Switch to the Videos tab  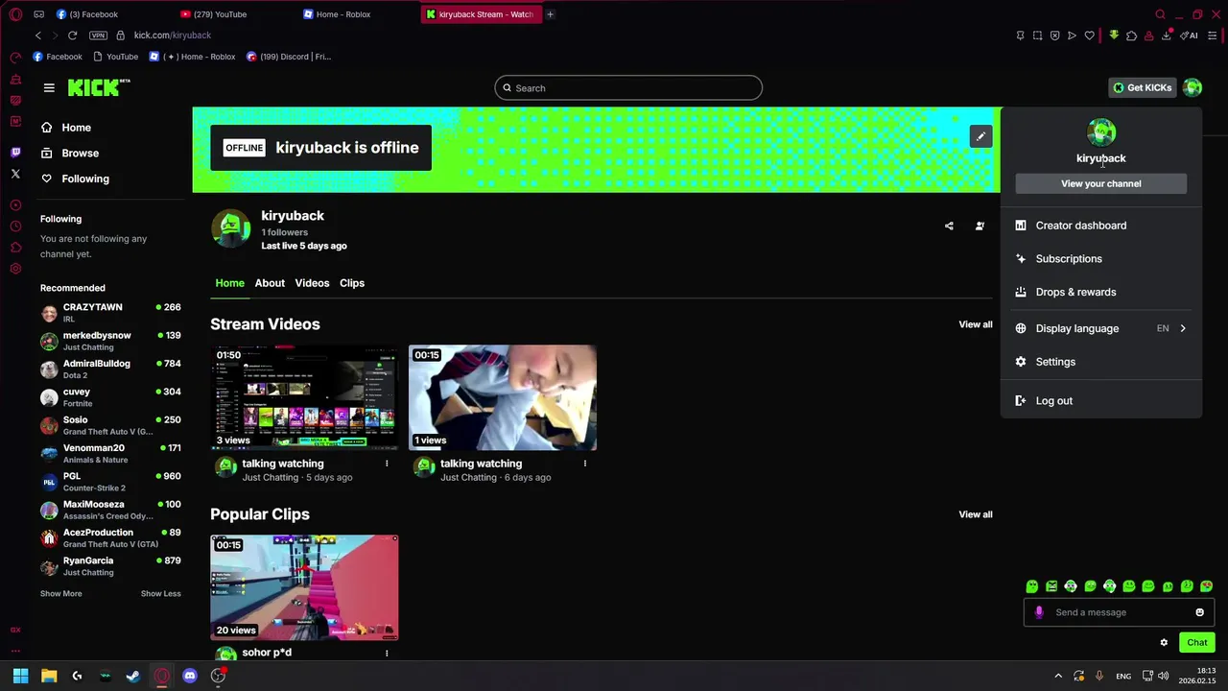pos(312,283)
